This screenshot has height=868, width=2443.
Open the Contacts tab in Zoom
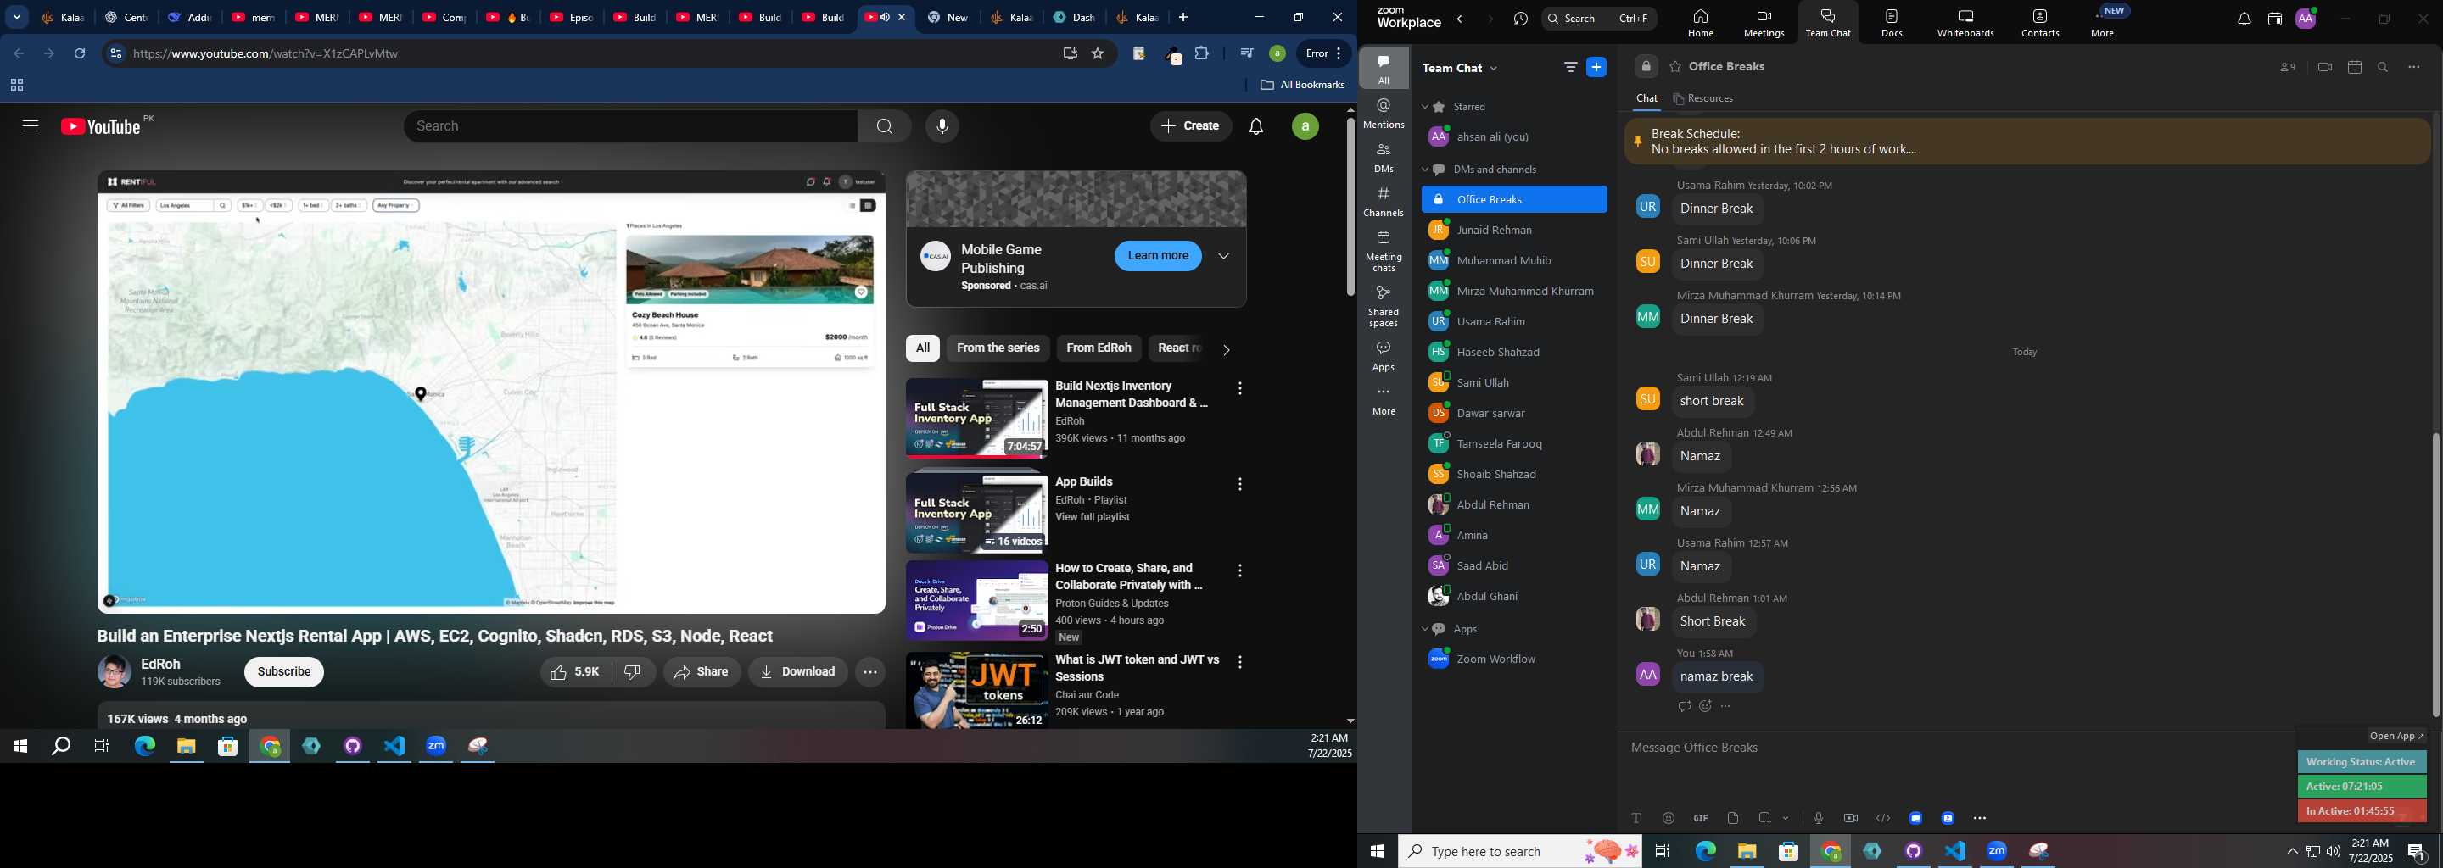click(2040, 23)
